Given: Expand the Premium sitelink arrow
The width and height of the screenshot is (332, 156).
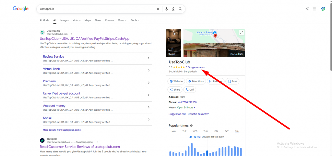Looking at the screenshot, I should point(148,83).
